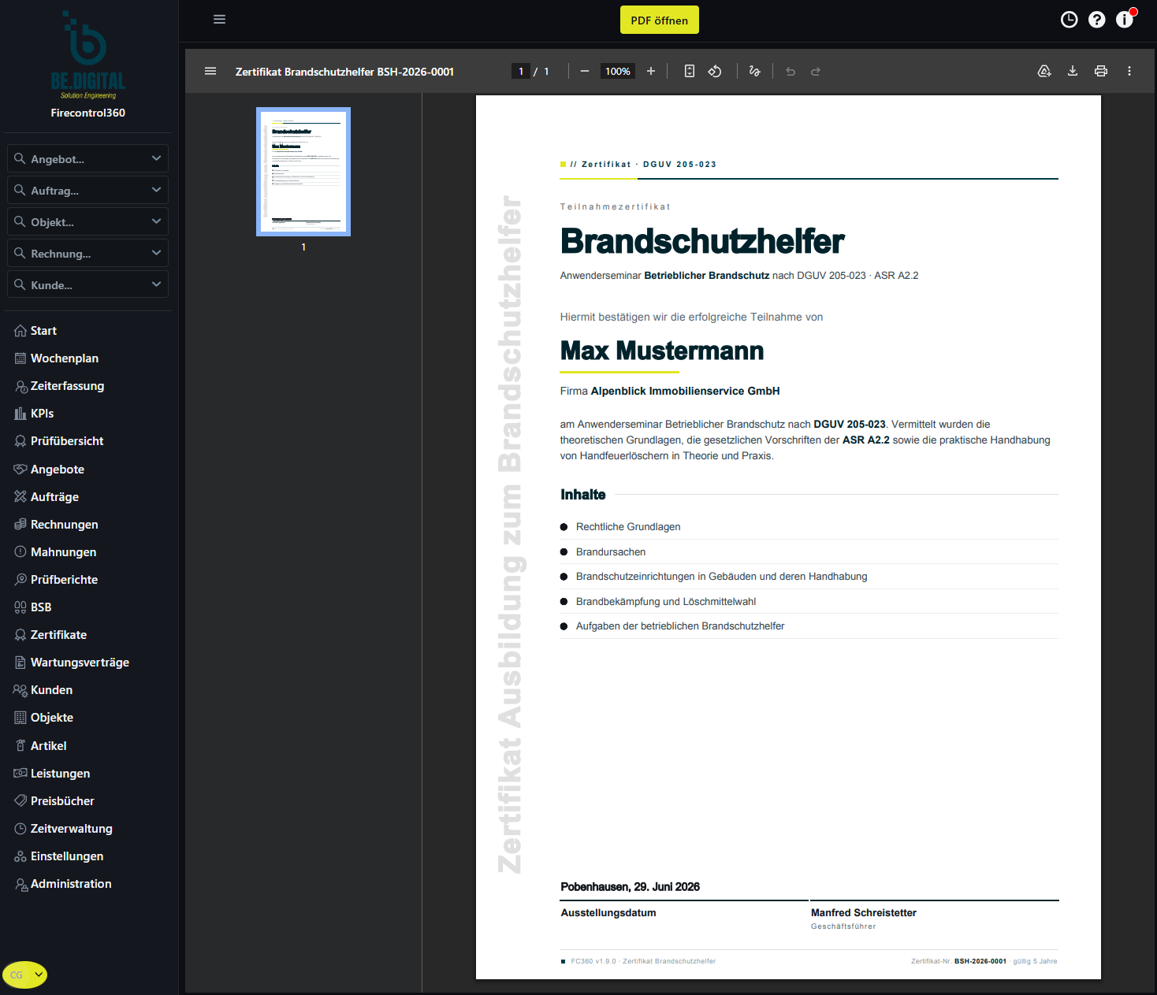Click the 100% zoom level field
Viewport: 1157px width, 995px height.
[x=618, y=71]
